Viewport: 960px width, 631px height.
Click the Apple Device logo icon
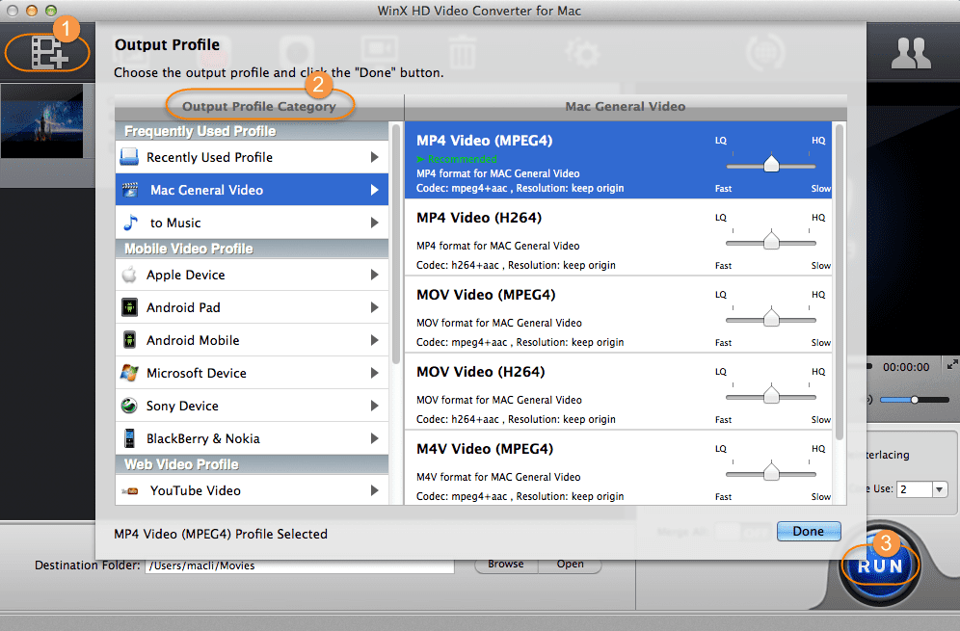click(x=129, y=275)
